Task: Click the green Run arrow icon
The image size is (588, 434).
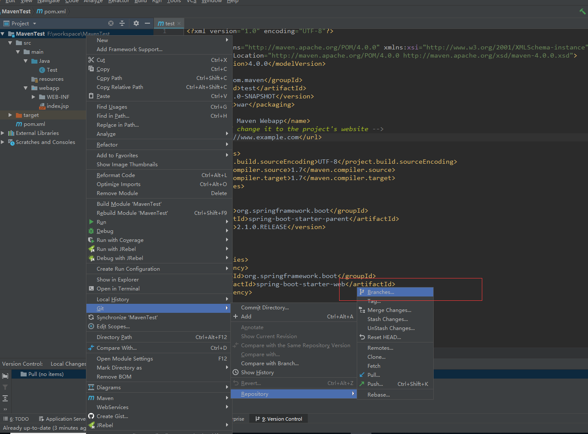Action: pos(91,222)
